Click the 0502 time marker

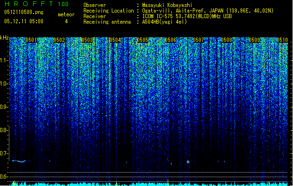59,40
